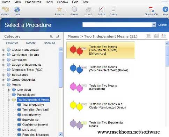Open Loaded dropdown arrow in toolbar

click(94, 11)
